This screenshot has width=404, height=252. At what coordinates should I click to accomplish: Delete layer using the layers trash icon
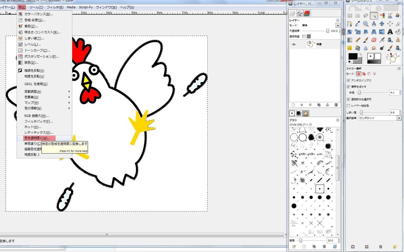pyautogui.click(x=336, y=105)
